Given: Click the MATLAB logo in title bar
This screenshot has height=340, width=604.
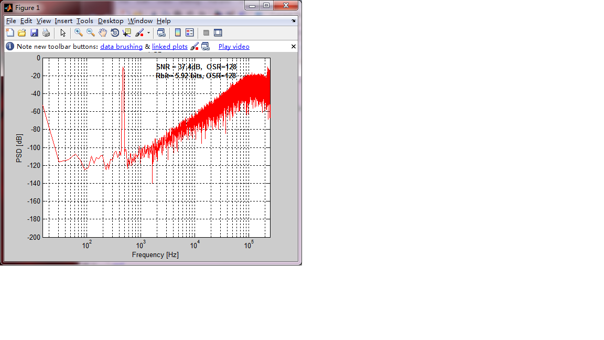Looking at the screenshot, I should click(8, 8).
